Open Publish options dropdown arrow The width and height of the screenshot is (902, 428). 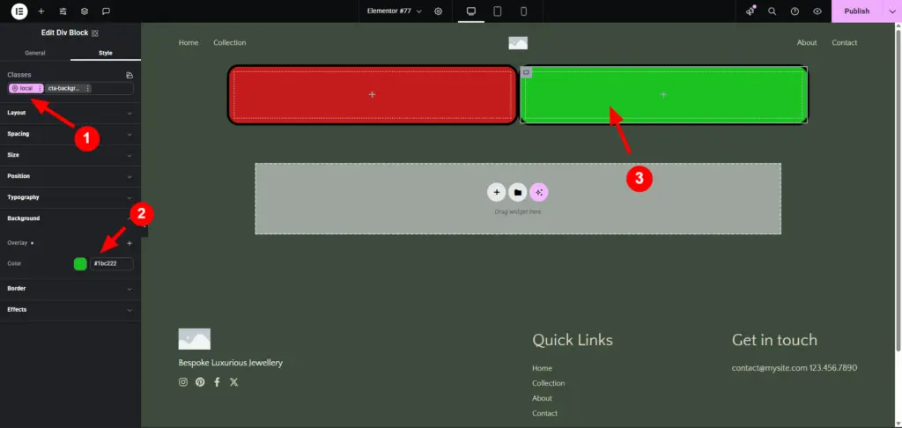(x=892, y=11)
